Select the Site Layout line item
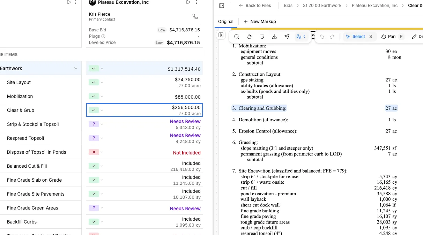 pos(19,82)
